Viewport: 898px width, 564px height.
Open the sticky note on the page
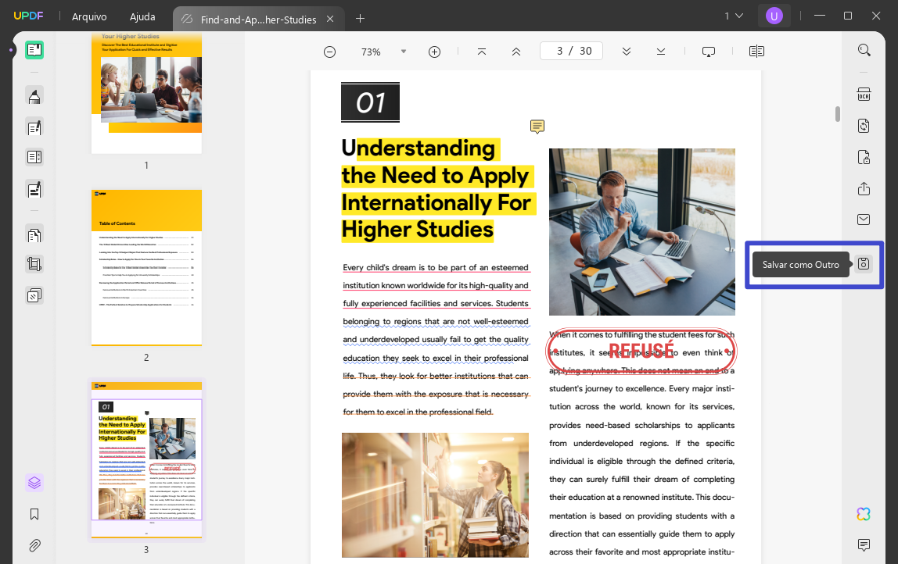[537, 127]
